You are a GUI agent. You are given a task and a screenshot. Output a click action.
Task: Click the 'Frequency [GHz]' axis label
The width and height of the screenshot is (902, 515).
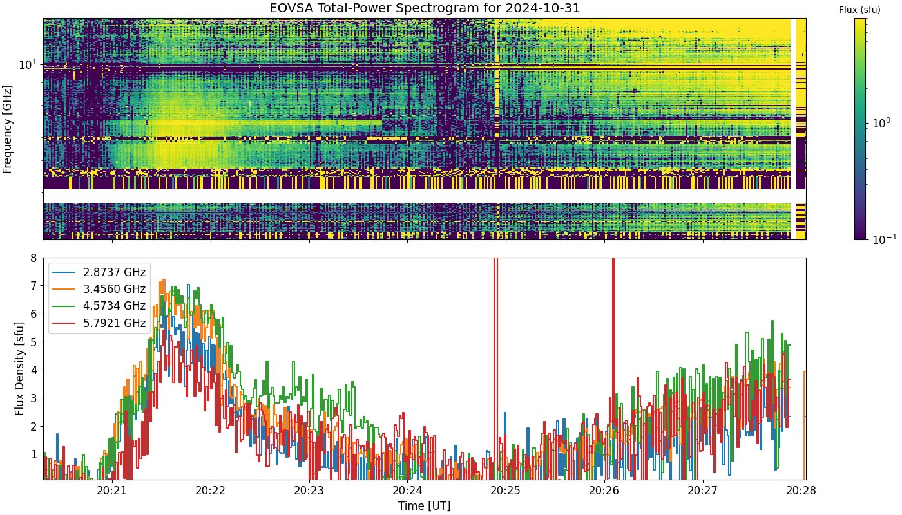click(8, 129)
